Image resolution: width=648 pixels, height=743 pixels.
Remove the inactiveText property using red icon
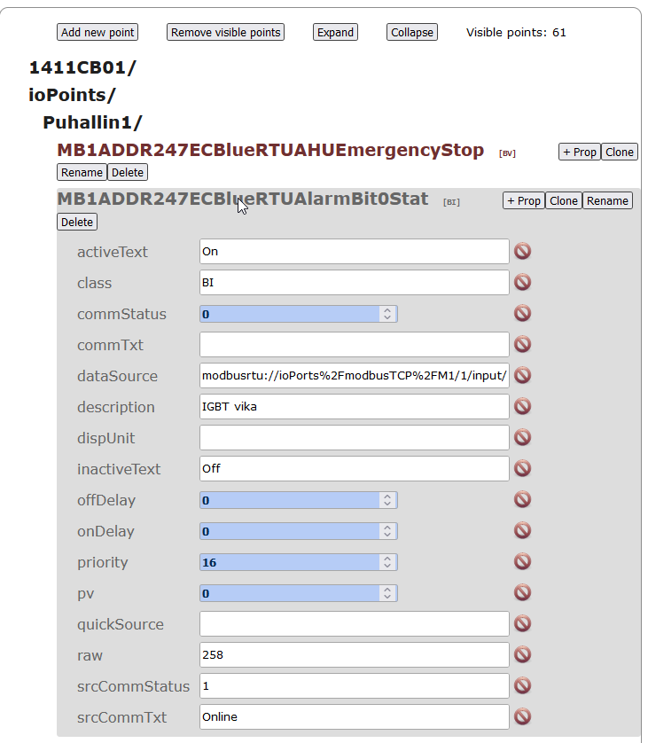[523, 468]
